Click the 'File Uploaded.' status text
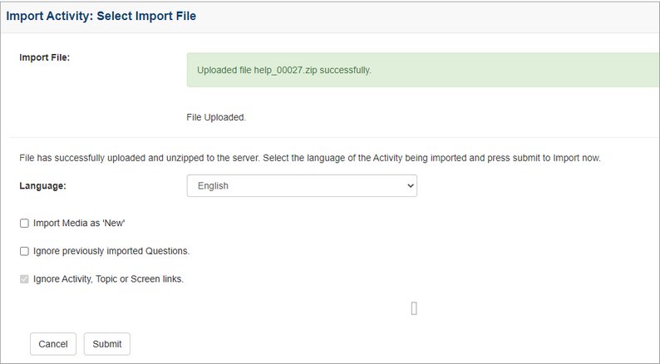Image resolution: width=660 pixels, height=364 pixels. tap(216, 117)
